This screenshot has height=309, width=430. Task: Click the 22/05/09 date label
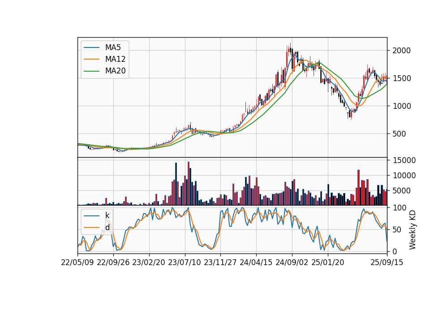point(77,262)
